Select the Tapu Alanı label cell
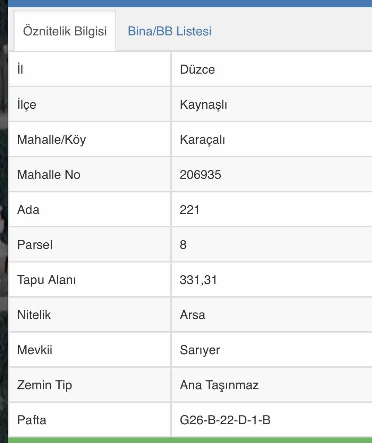The height and width of the screenshot is (443, 372). point(46,280)
